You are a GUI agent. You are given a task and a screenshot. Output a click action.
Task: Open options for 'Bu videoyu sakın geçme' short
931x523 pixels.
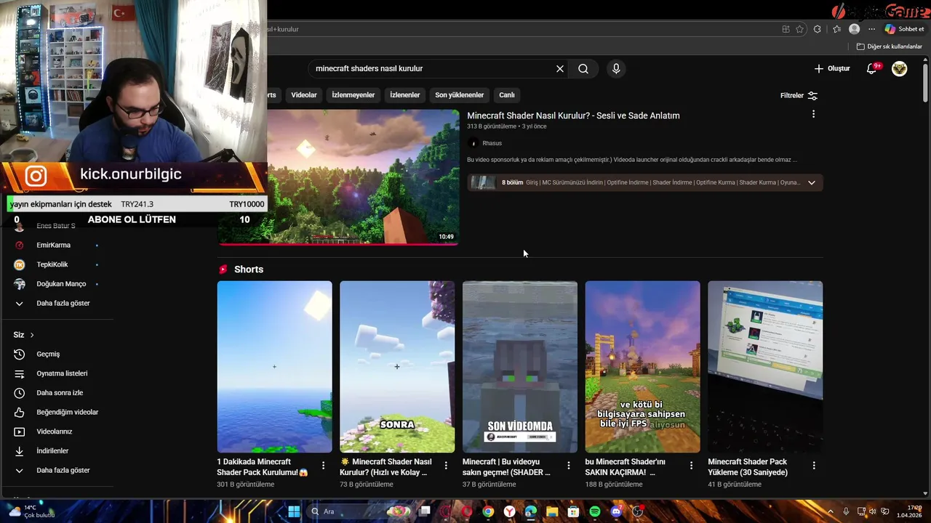tap(569, 466)
